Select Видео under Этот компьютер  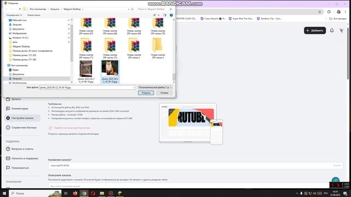pyautogui.click(x=15, y=70)
